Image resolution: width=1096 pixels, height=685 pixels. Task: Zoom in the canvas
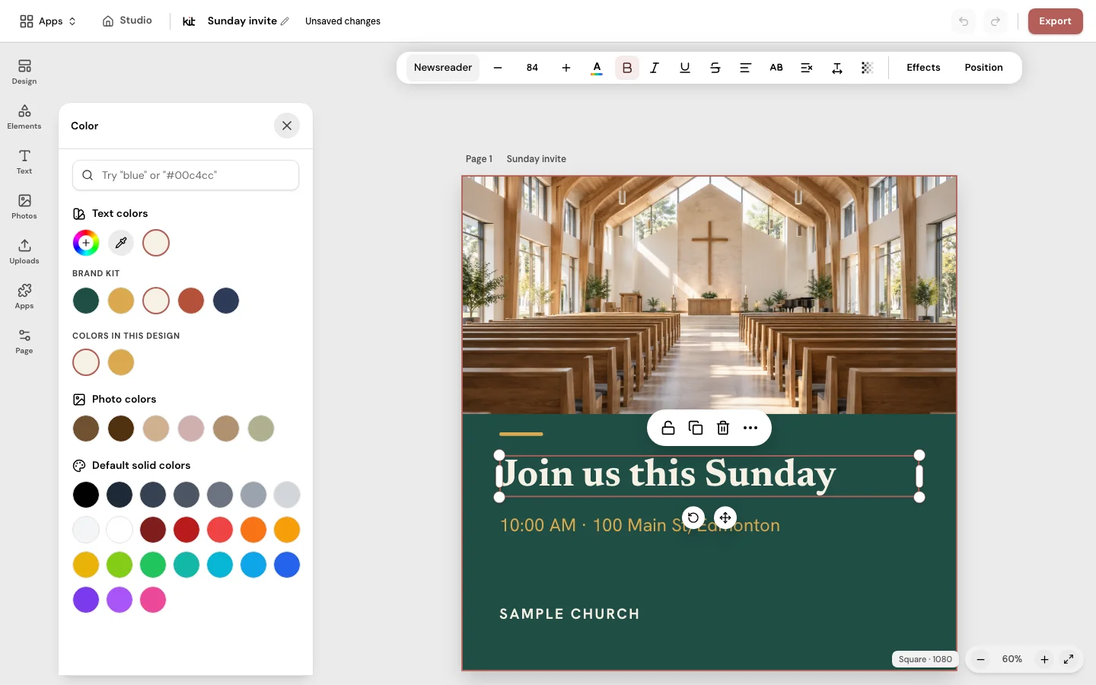click(x=1044, y=659)
